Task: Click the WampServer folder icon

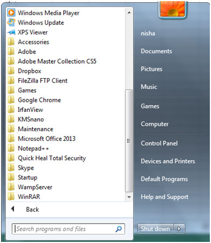Action: click(x=11, y=187)
